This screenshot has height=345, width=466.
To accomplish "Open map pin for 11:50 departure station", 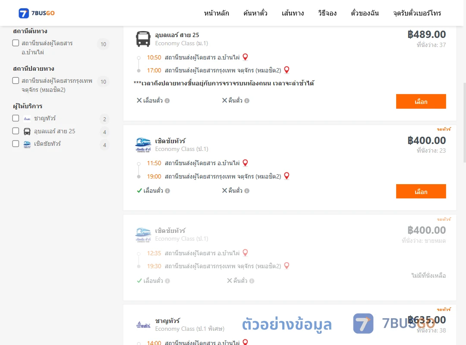I will coord(245,163).
